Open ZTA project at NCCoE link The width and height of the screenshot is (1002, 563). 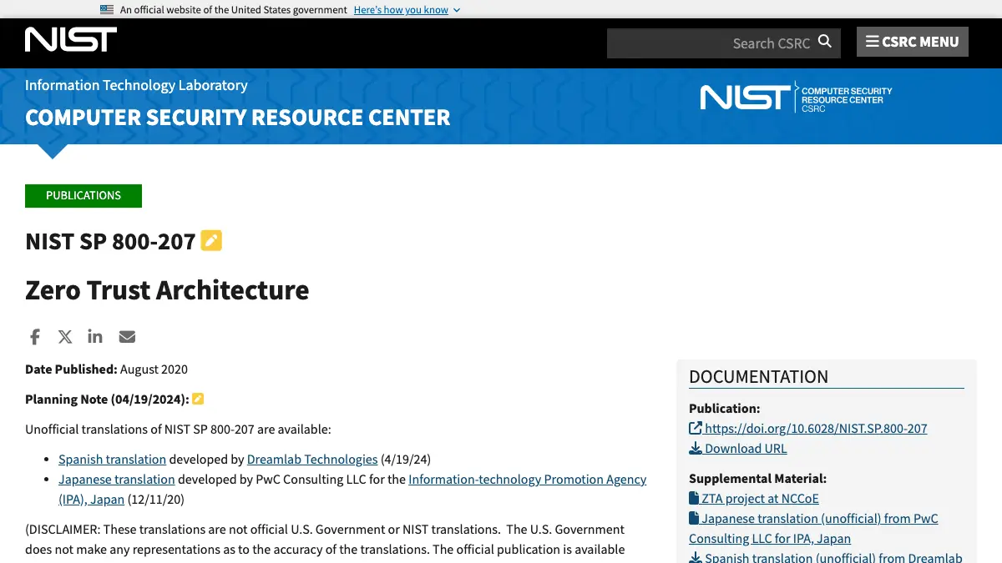[x=754, y=499]
